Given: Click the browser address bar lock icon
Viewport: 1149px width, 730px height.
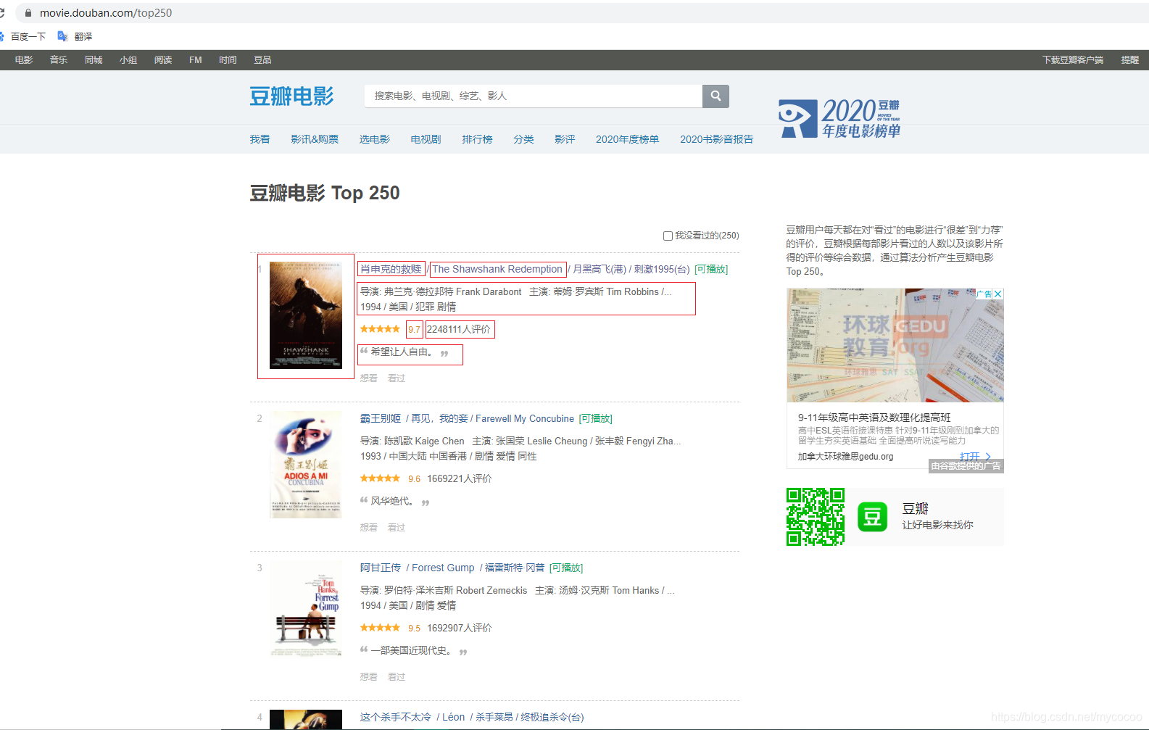Looking at the screenshot, I should click(x=28, y=13).
